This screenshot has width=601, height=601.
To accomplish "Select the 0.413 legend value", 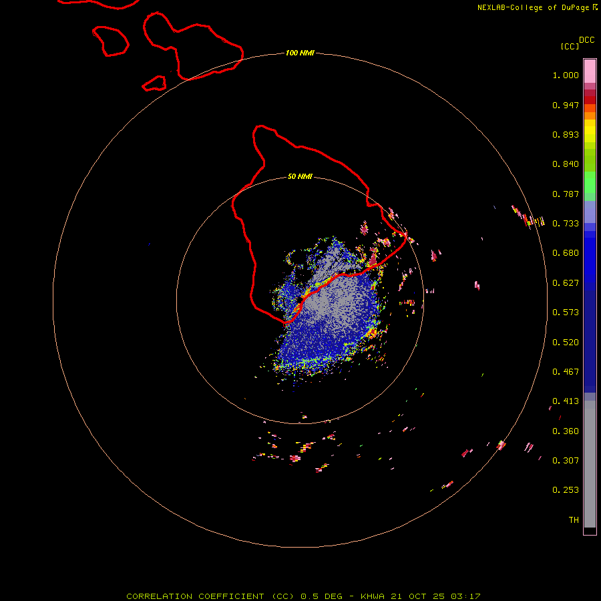I will pos(566,401).
